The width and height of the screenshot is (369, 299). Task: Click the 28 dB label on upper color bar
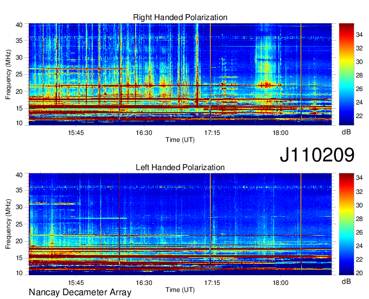[359, 75]
